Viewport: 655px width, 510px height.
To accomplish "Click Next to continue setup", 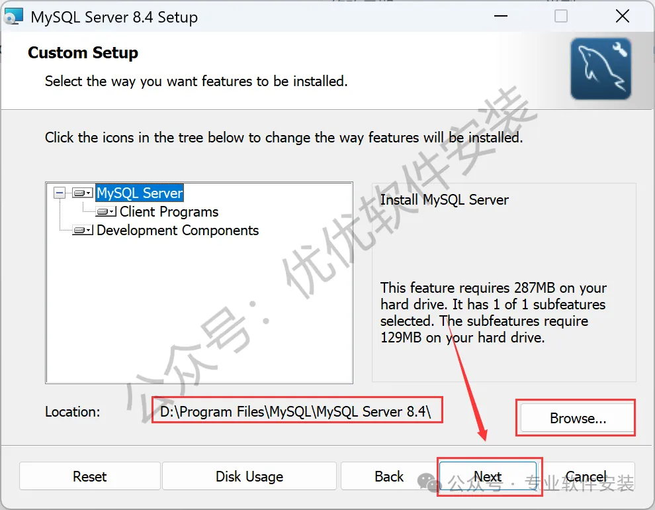I will pos(488,476).
